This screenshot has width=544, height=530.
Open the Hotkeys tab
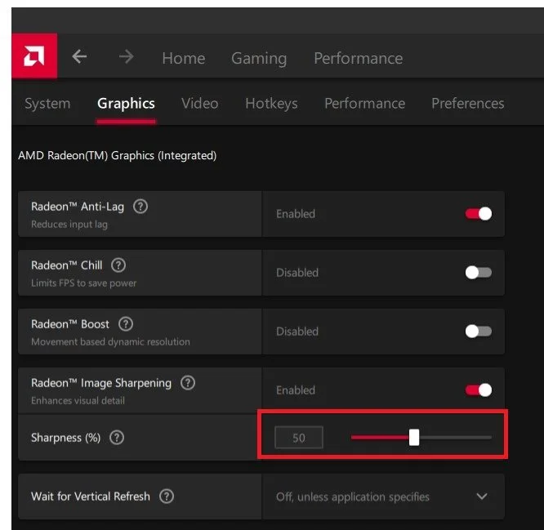pos(271,104)
